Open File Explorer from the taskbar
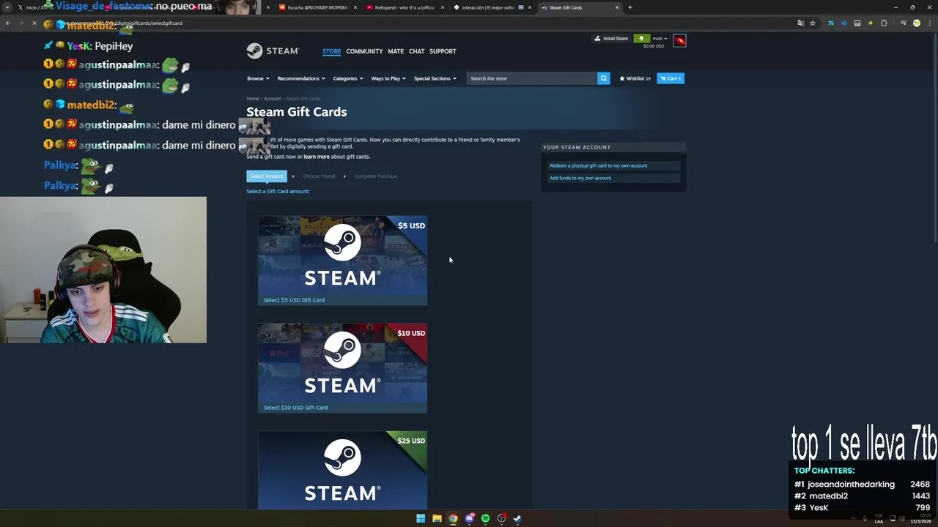Image resolution: width=938 pixels, height=527 pixels. tap(437, 518)
